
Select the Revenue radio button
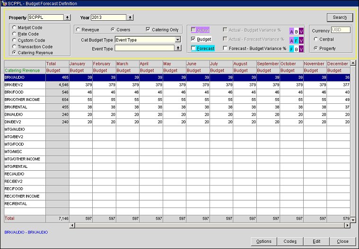pyautogui.click(x=79, y=30)
